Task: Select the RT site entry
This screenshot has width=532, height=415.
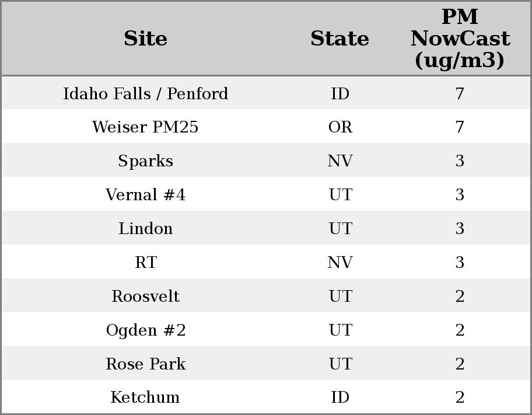Action: pos(145,263)
